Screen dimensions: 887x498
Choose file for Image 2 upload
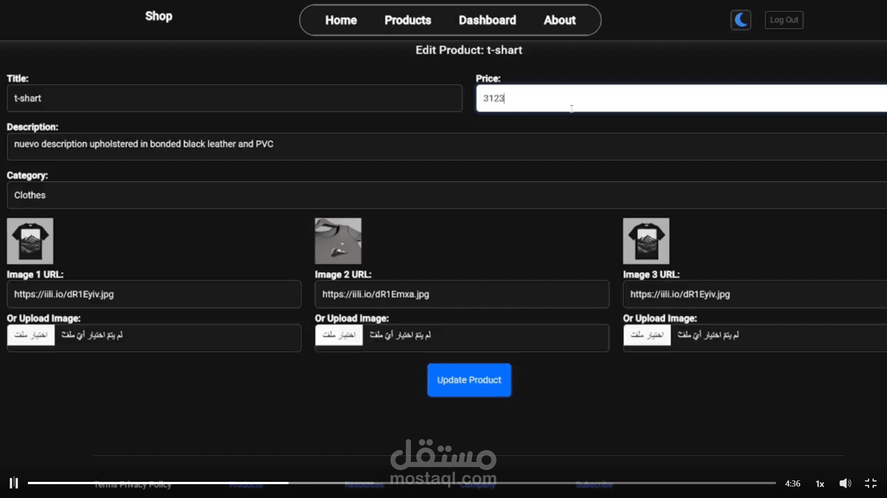(339, 335)
